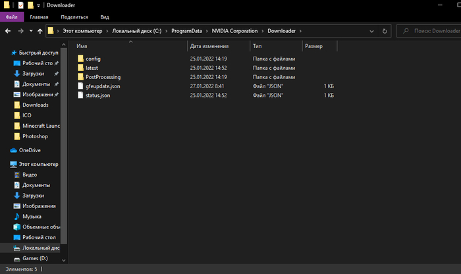Select the status.json file icon
Screen dimensions: 461x274
tap(80, 96)
